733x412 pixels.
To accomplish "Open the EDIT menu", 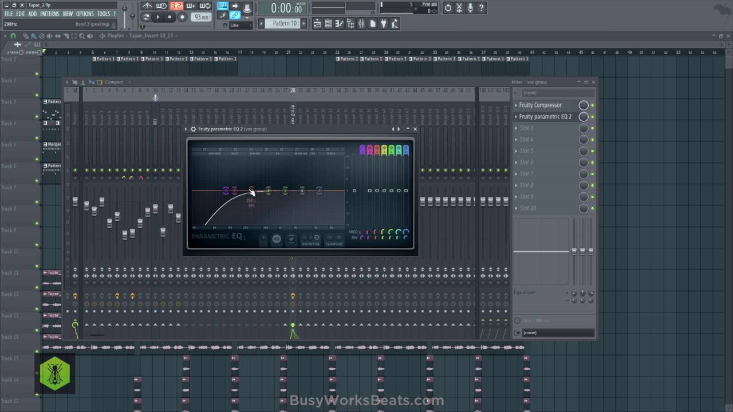I will click(x=21, y=14).
